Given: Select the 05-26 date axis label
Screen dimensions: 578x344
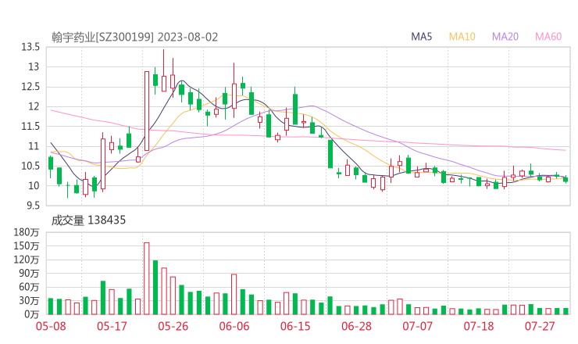Looking at the screenshot, I should 173,326.
